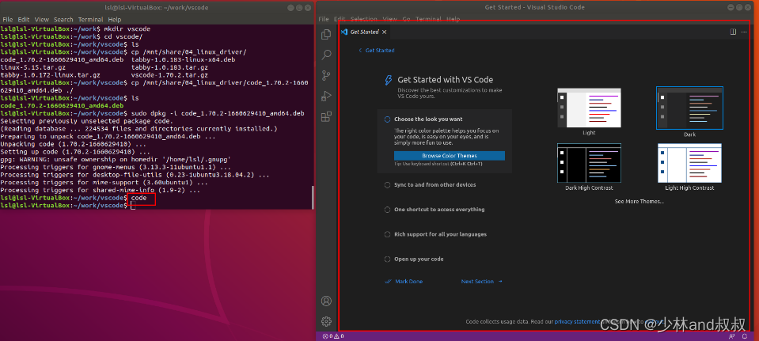Image resolution: width=759 pixels, height=341 pixels.
Task: Click the feedback icon in status bar
Action: click(731, 336)
